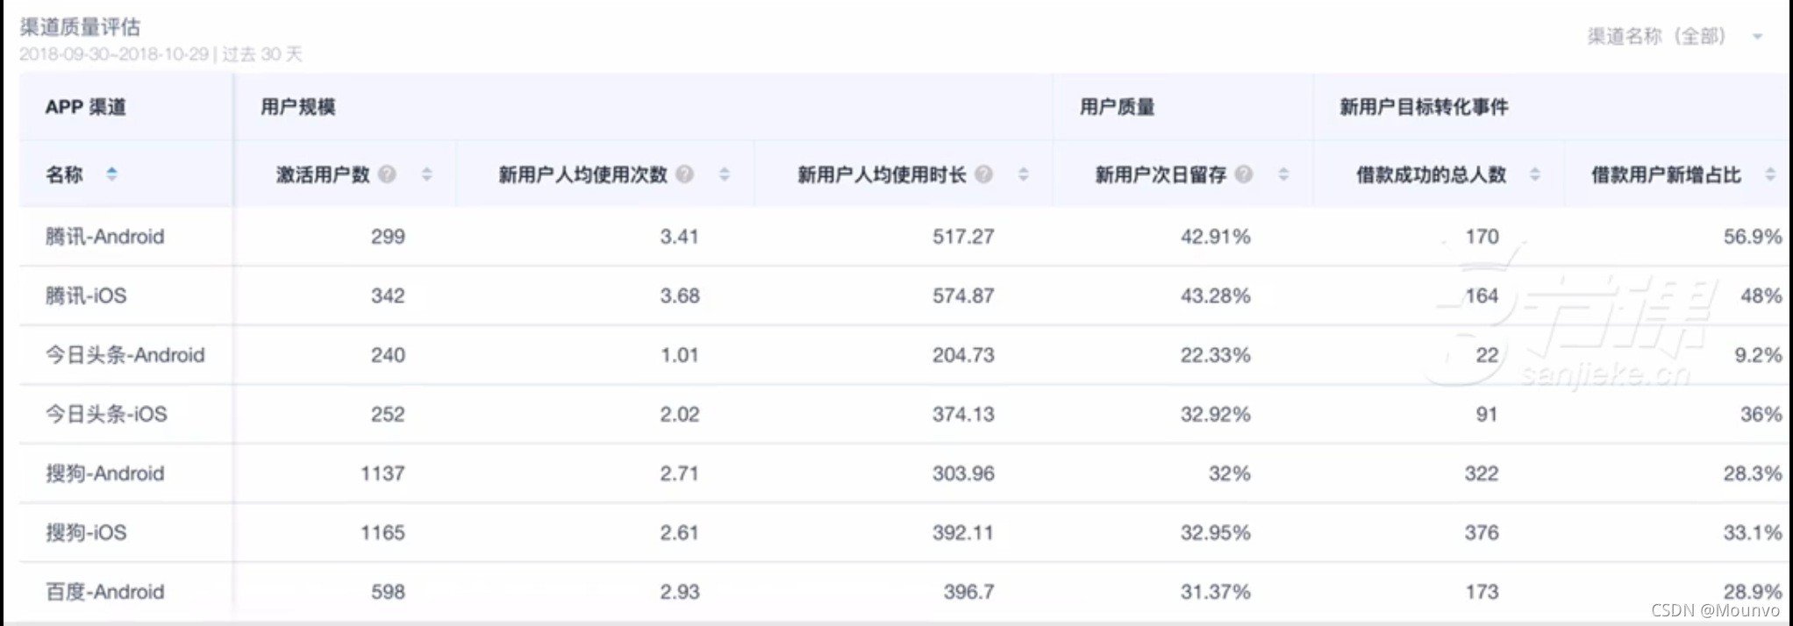This screenshot has width=1793, height=626.
Task: Click usage count value 1.01
Action: tap(679, 355)
